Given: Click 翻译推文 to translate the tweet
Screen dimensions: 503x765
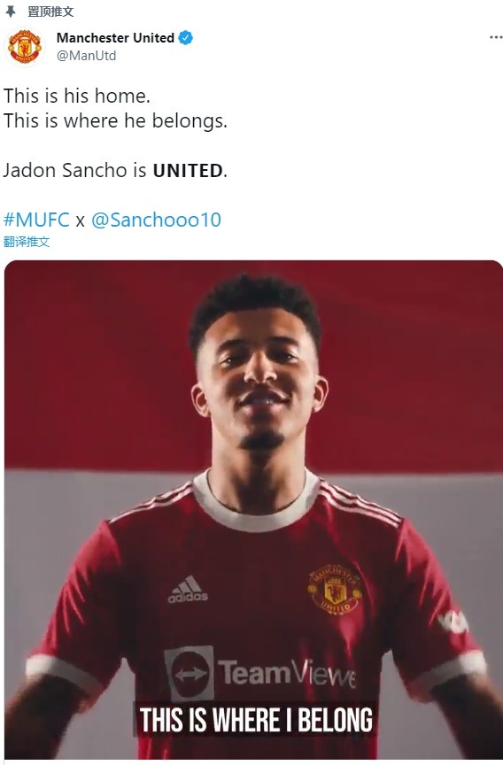Looking at the screenshot, I should pyautogui.click(x=27, y=242).
